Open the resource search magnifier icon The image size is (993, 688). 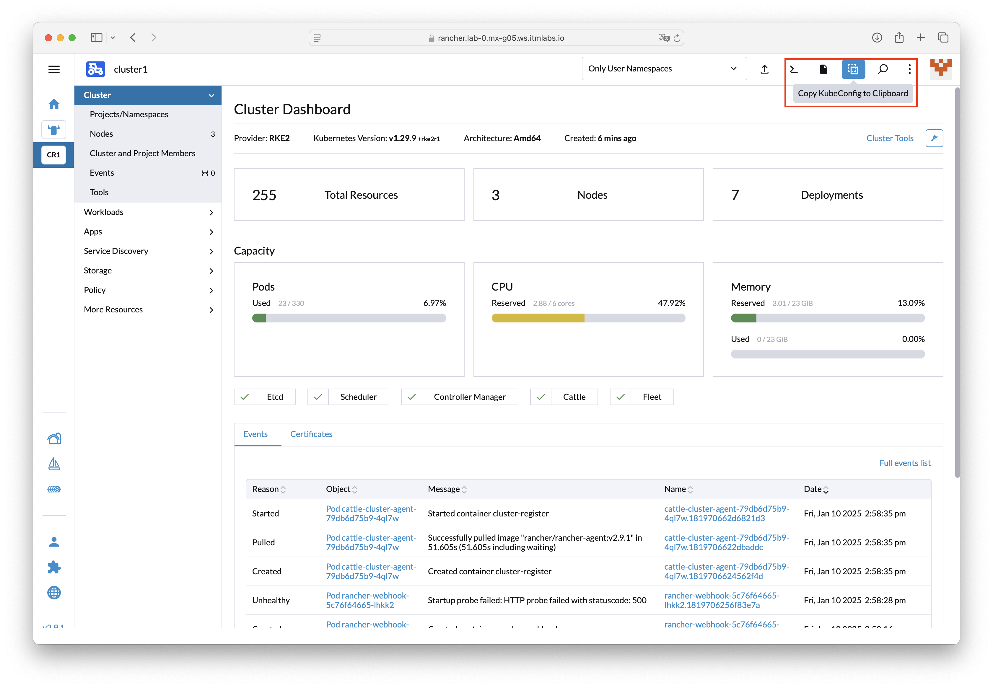tap(883, 69)
